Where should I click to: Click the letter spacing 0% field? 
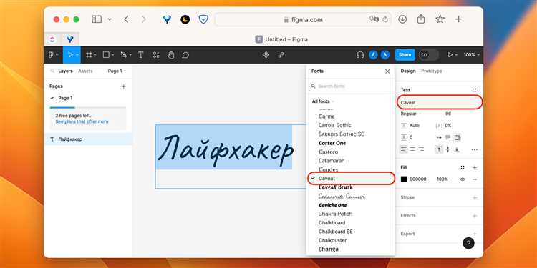coord(447,126)
